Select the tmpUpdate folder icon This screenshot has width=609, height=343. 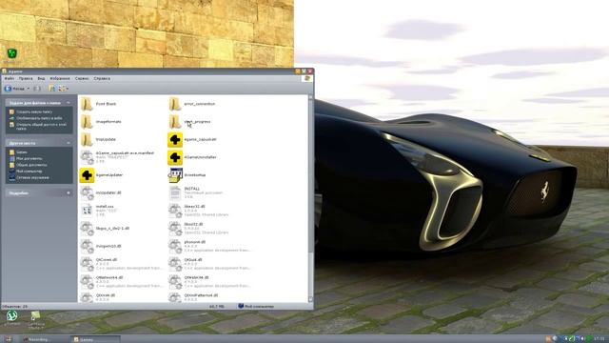[x=87, y=140]
